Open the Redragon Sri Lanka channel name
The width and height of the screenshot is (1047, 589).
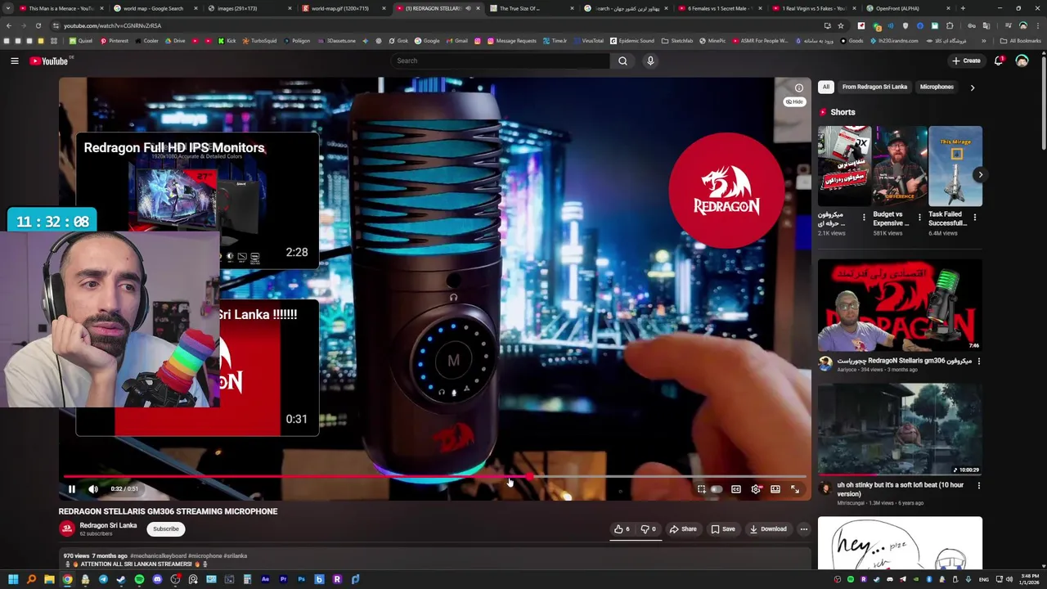pos(108,525)
